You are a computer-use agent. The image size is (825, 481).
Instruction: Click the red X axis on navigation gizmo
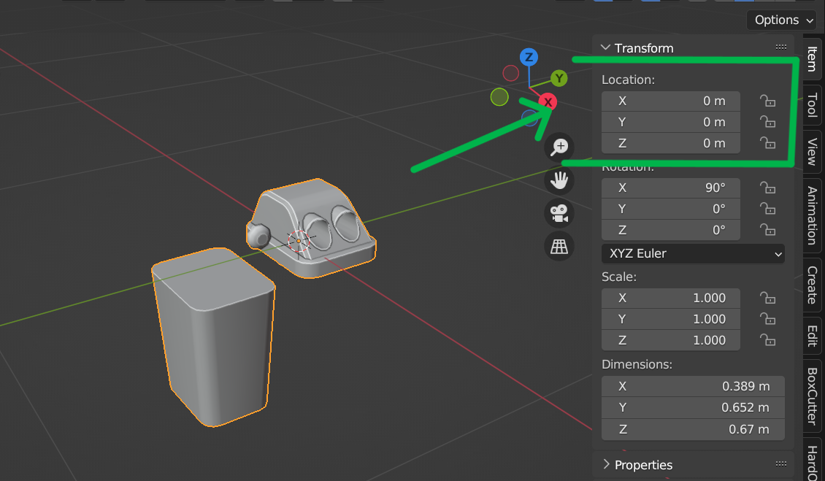[548, 101]
